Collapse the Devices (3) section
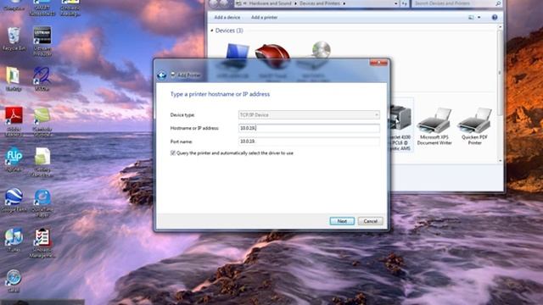Screen dimensions: 543x305 pyautogui.click(x=212, y=30)
